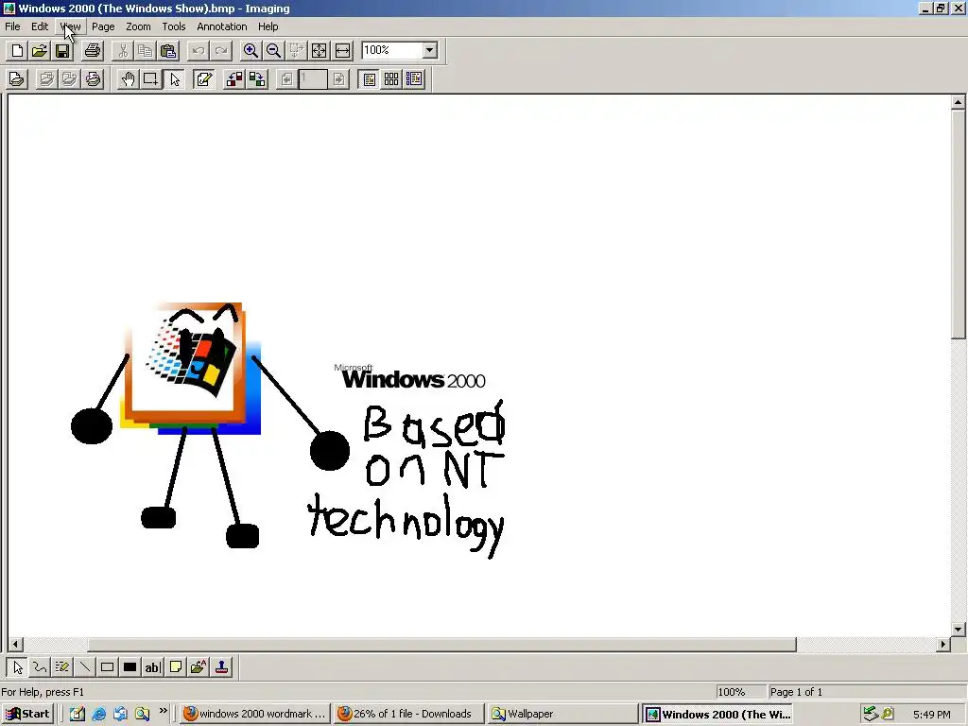Launch Internet Explorer from quick launch

tap(98, 715)
